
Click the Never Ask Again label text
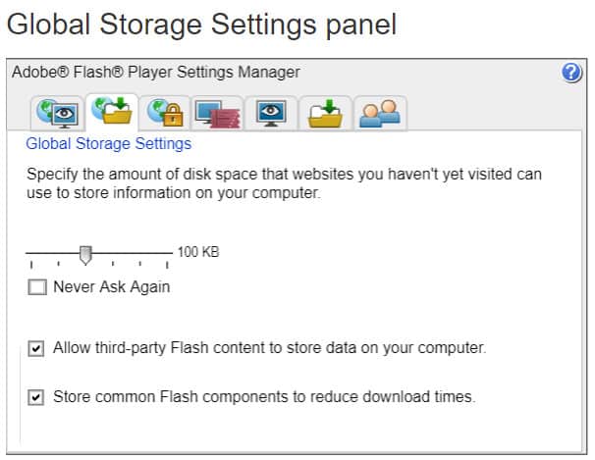coord(112,286)
